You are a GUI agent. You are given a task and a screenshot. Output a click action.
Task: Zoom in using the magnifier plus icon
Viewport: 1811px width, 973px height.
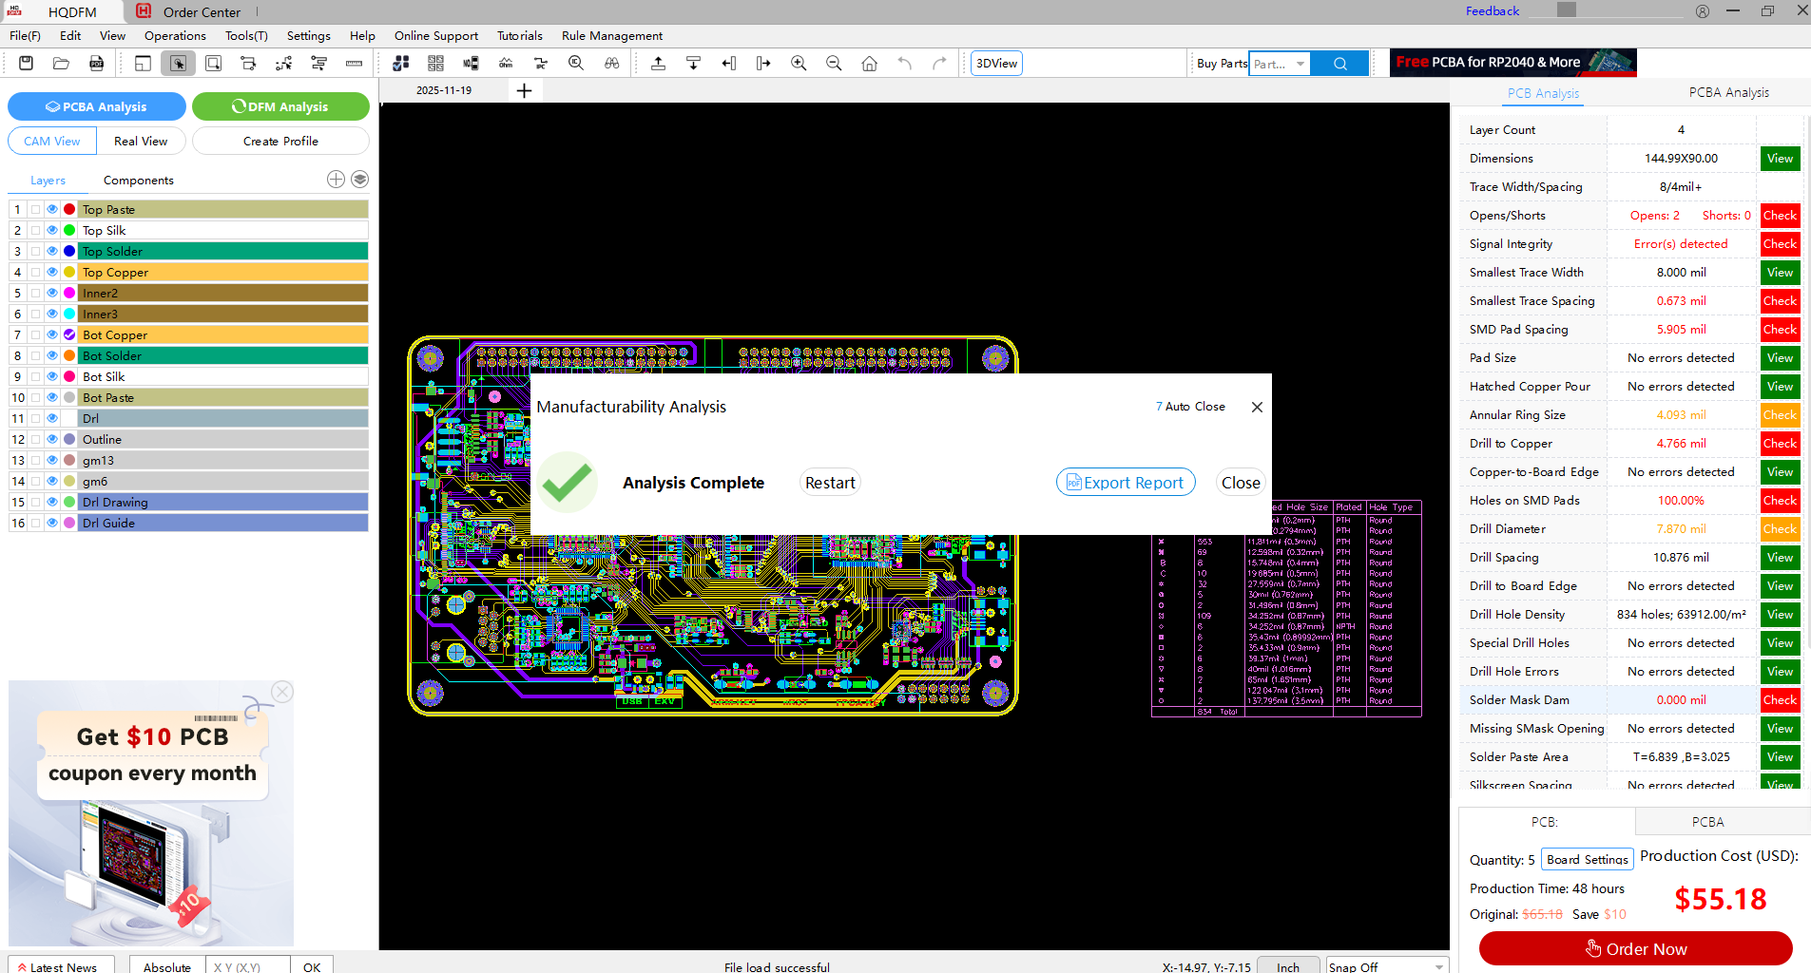(799, 64)
